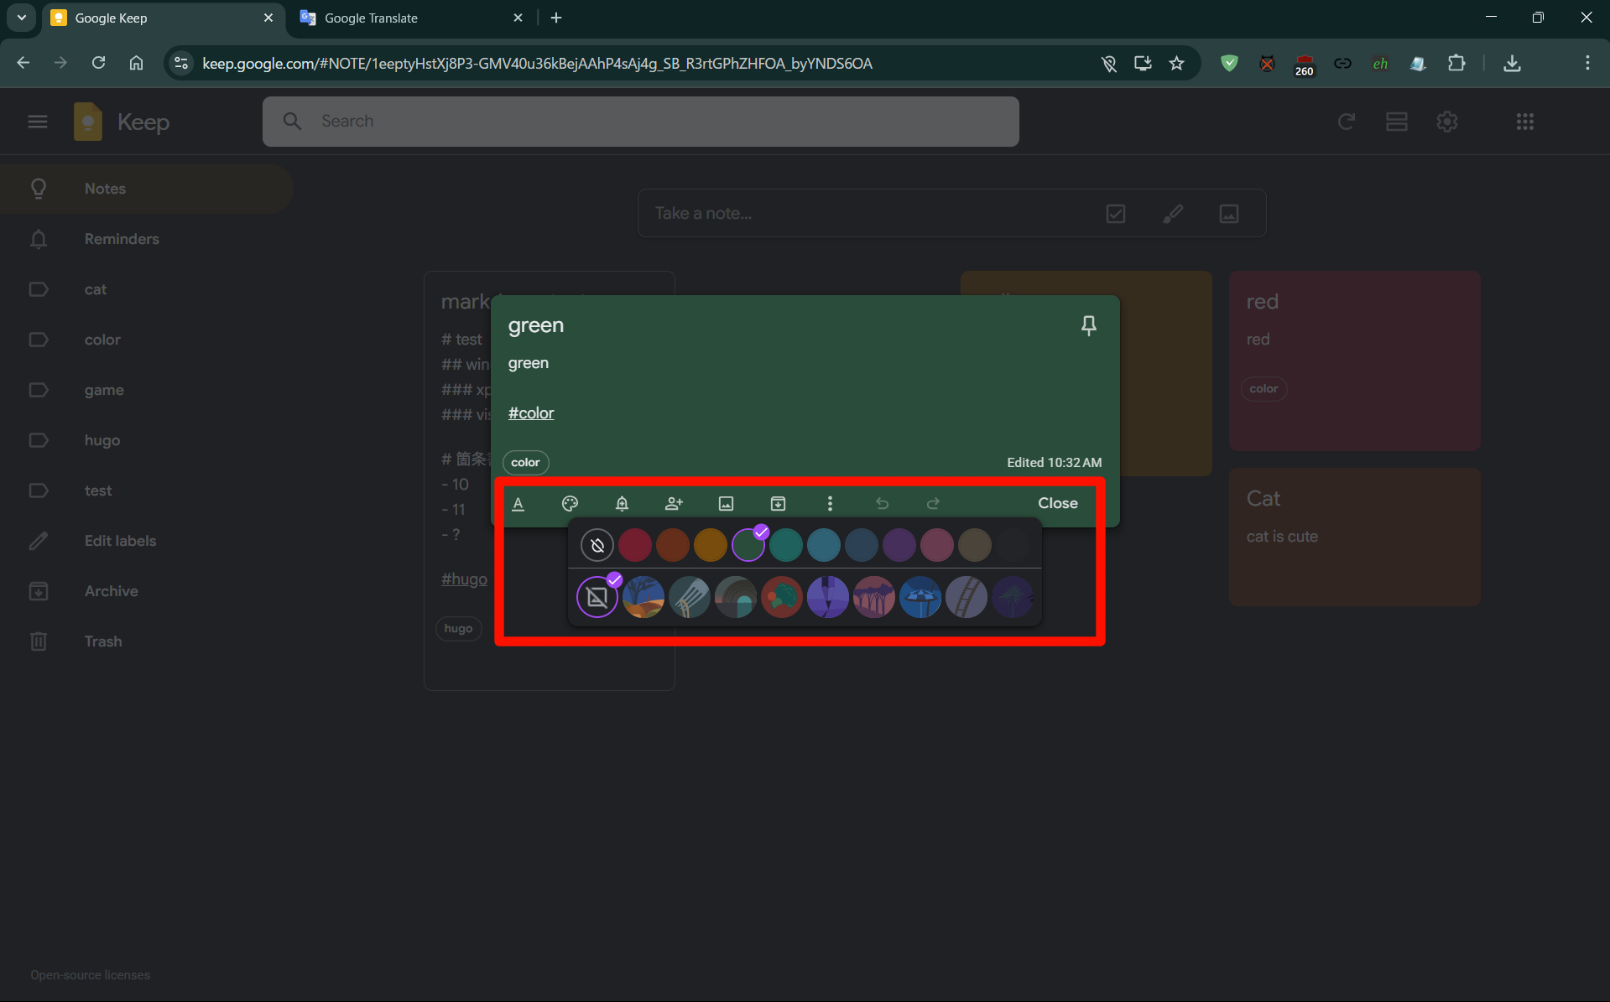Open the tab search dropdown arrow
The image size is (1610, 1002).
tap(21, 18)
